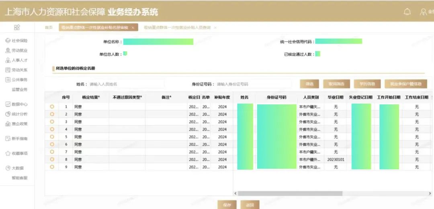Image resolution: width=434 pixels, height=209 pixels.
Task: Click the grid menu icon above sidebar
Action: 17,27
